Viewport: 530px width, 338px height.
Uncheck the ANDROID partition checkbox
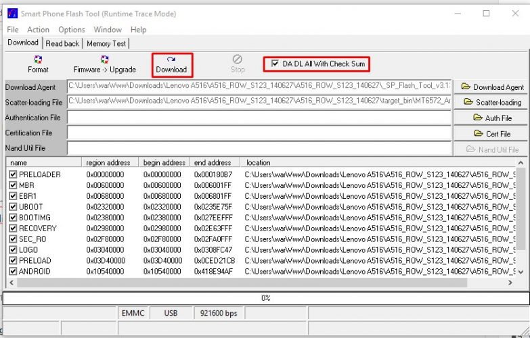[13, 272]
